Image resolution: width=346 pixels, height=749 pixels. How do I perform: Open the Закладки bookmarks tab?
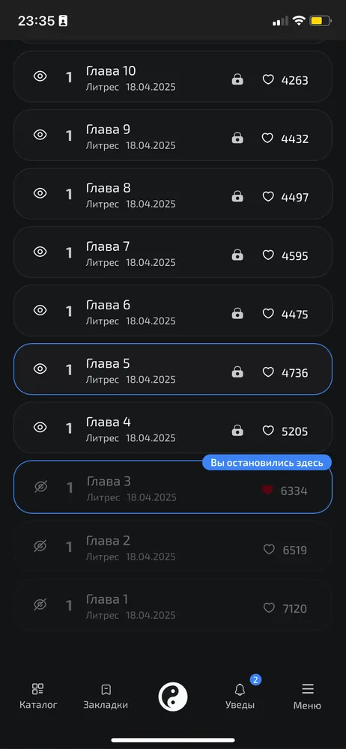[x=106, y=696]
